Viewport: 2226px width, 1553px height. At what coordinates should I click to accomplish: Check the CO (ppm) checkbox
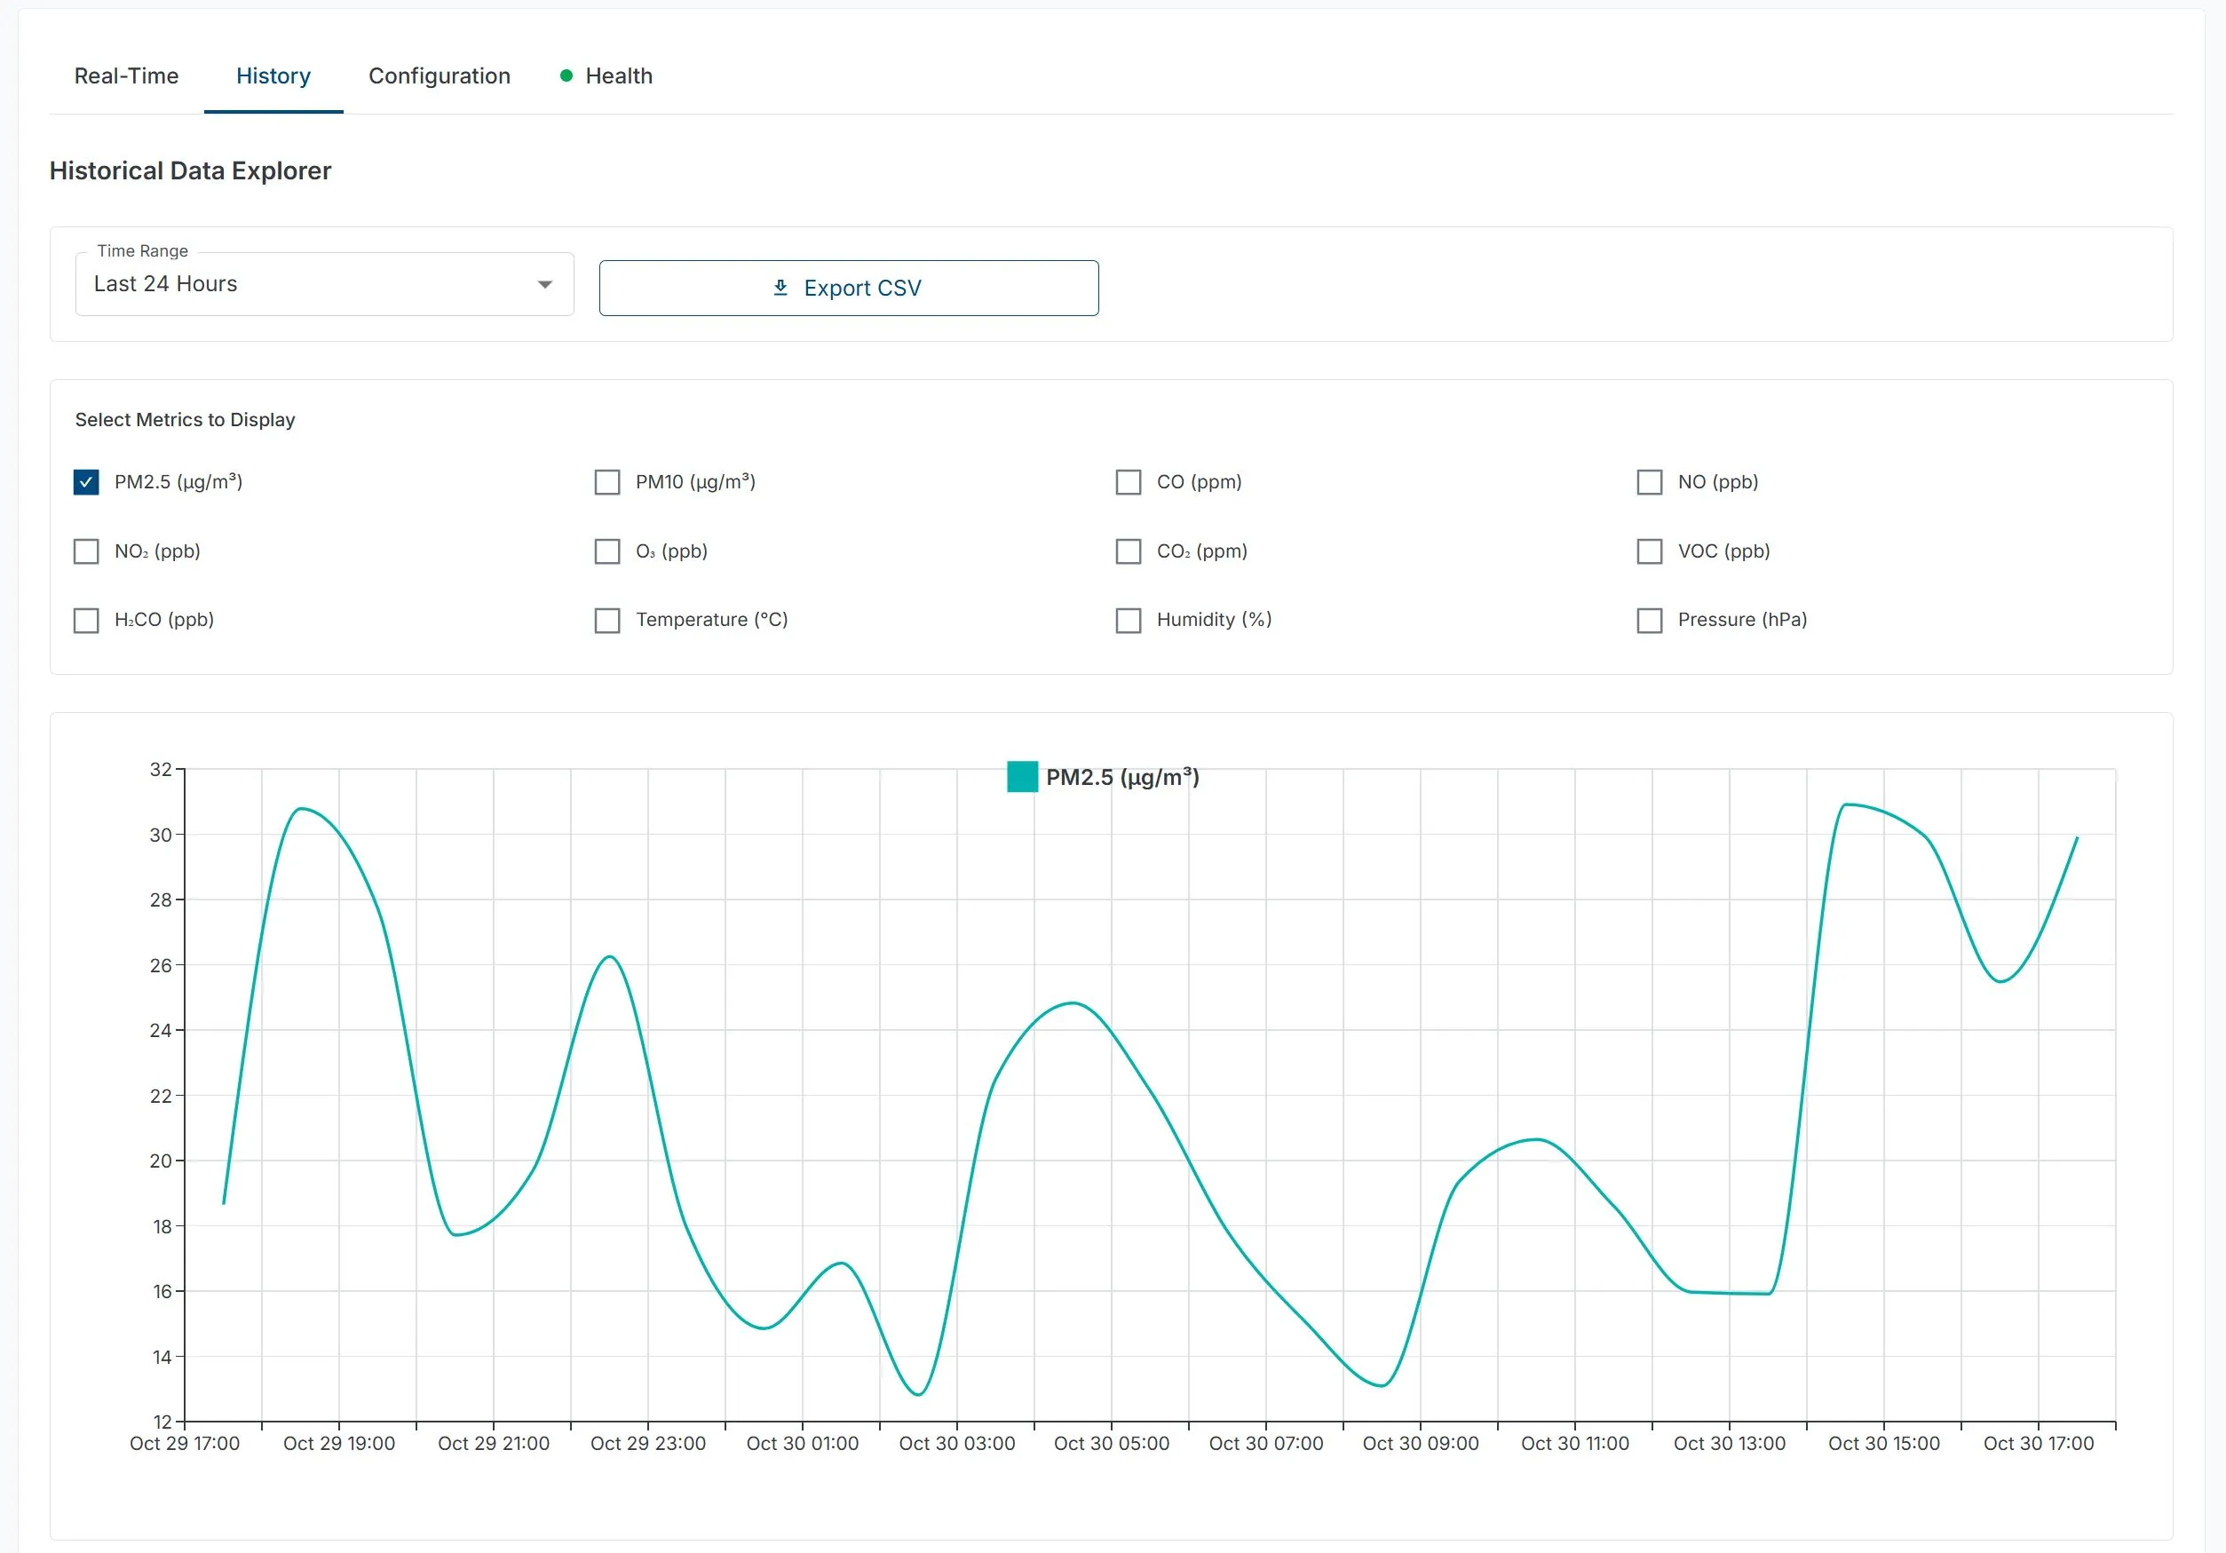[x=1129, y=482]
